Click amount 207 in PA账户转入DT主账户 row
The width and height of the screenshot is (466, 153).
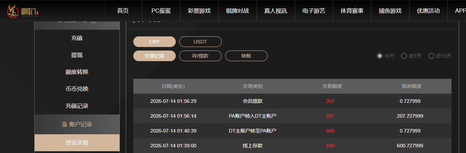pyautogui.click(x=330, y=116)
